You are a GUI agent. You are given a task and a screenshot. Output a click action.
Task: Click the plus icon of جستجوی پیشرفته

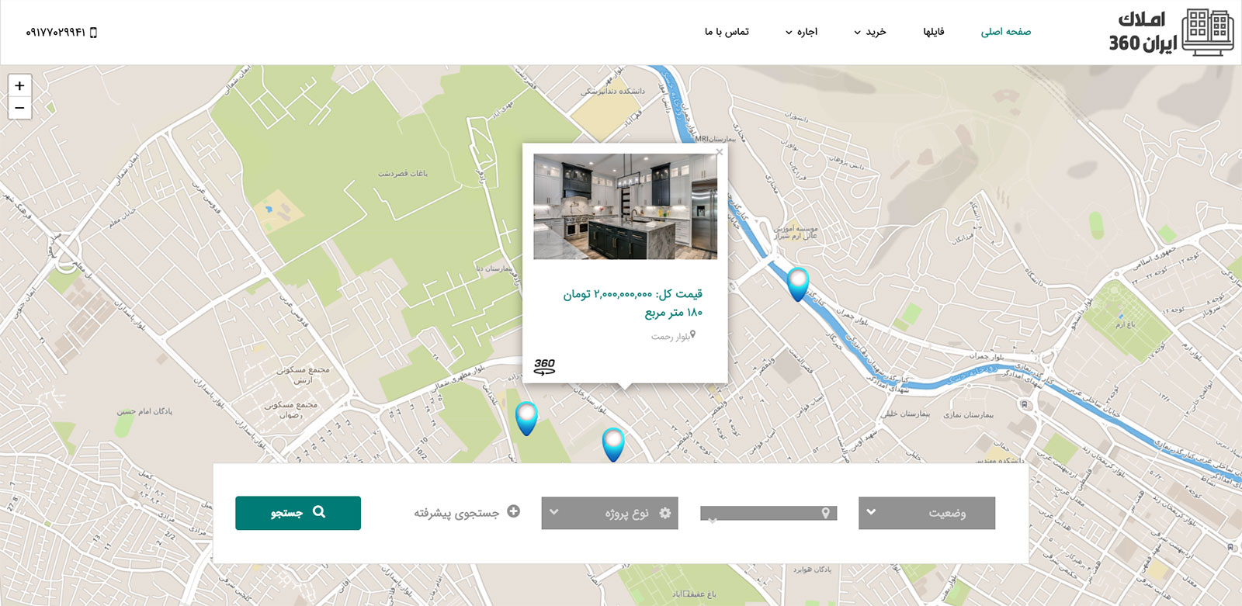(513, 511)
